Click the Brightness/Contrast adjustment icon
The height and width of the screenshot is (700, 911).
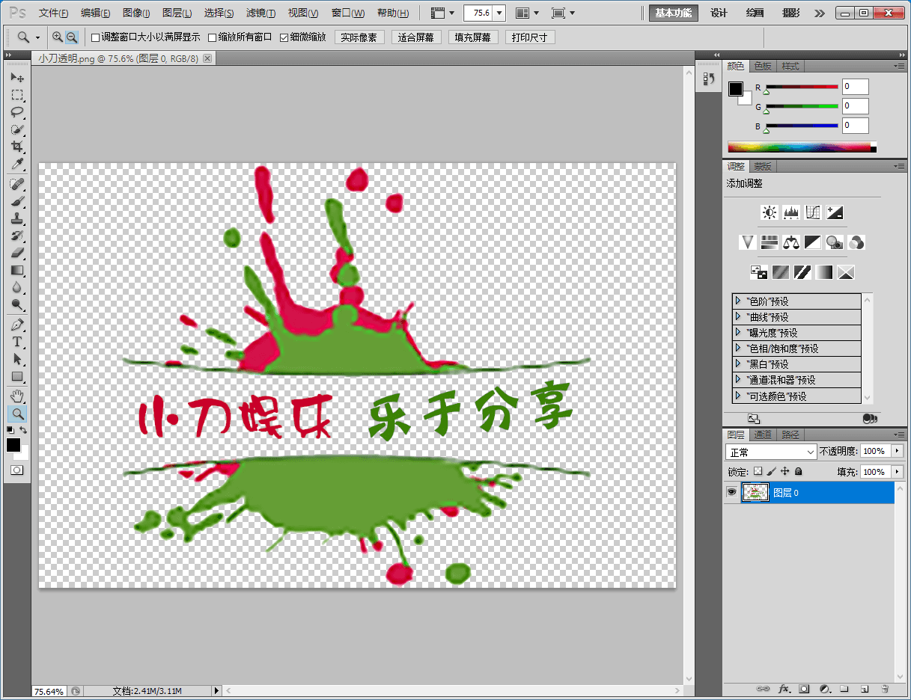pos(769,212)
